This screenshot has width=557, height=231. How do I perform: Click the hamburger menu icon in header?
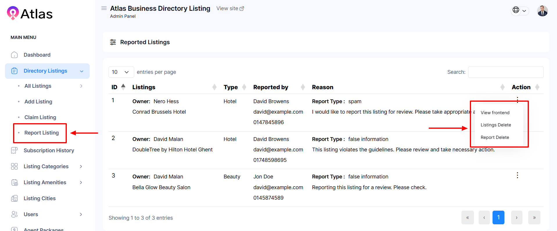point(104,8)
